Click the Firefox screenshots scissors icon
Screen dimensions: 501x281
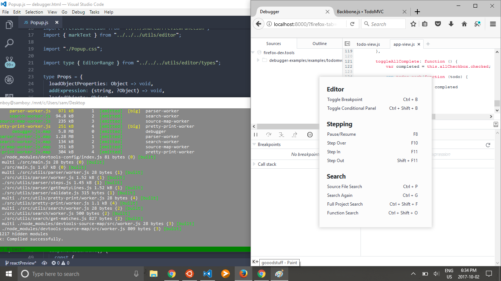477,24
